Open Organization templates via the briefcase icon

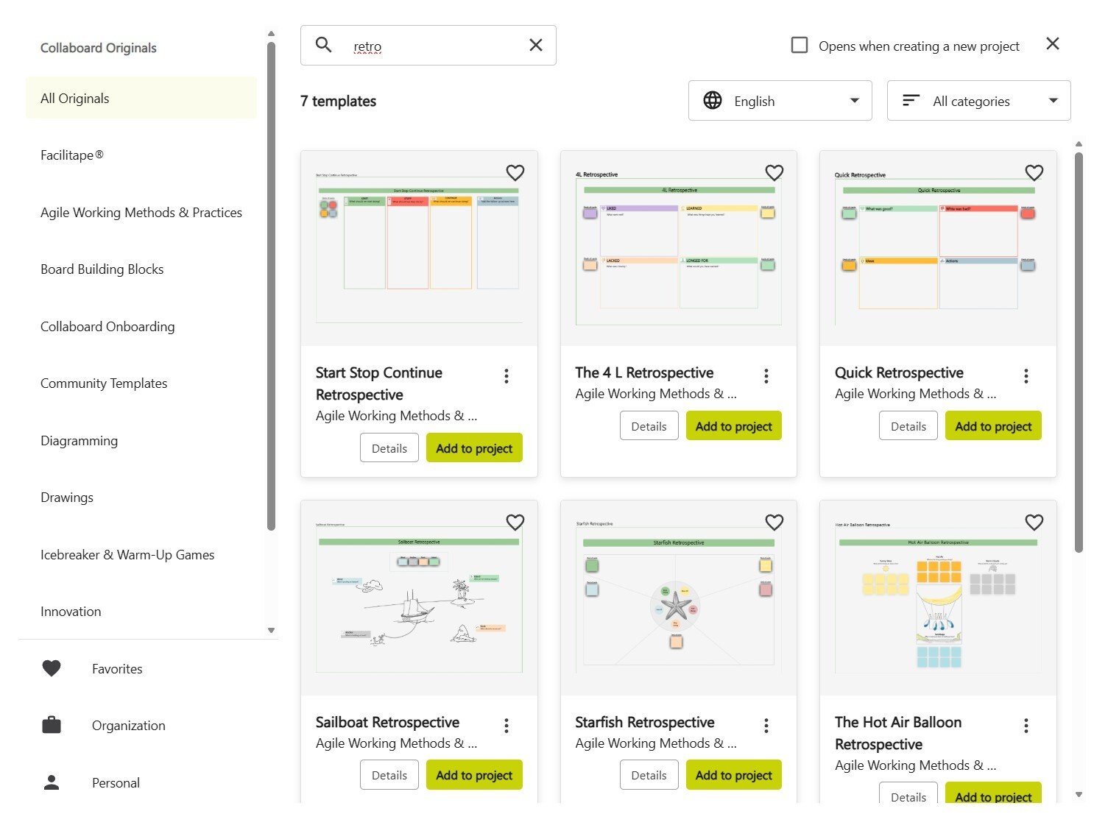(51, 724)
